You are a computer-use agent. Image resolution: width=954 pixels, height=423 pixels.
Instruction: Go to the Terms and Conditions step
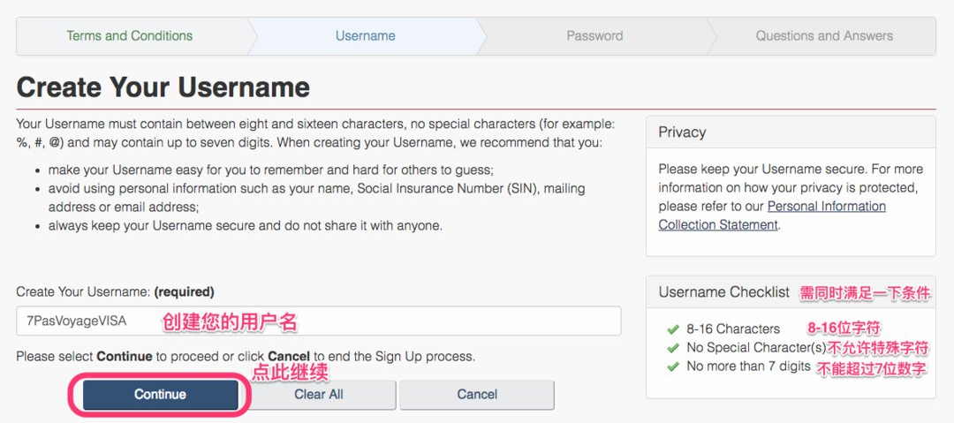(130, 36)
